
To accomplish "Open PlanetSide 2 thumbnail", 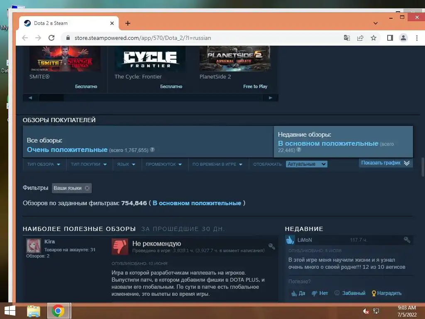I will (x=235, y=59).
